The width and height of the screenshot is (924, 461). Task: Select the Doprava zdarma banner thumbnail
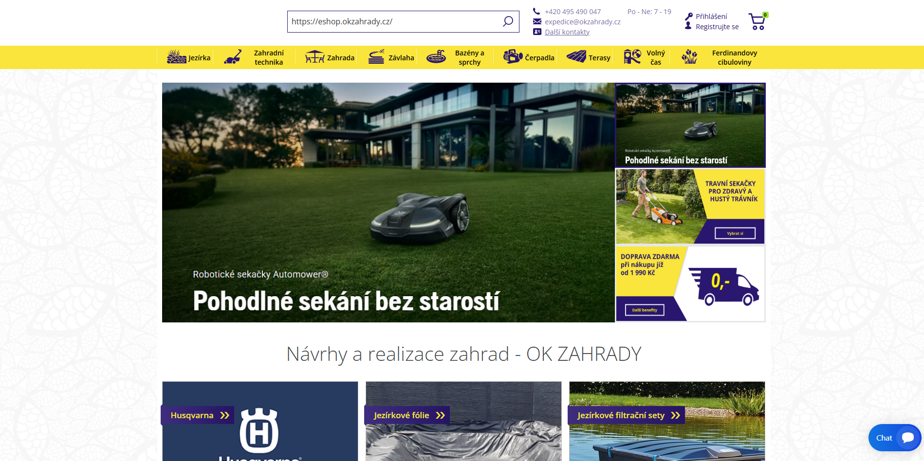click(690, 284)
